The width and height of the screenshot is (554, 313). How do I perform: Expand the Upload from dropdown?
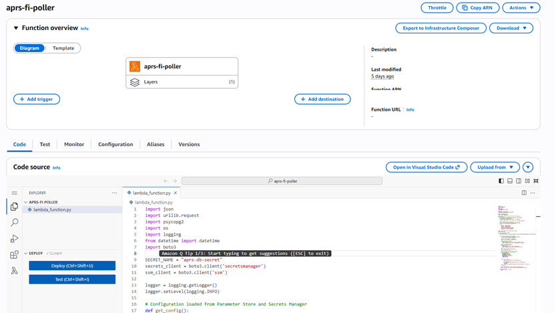[x=495, y=168]
